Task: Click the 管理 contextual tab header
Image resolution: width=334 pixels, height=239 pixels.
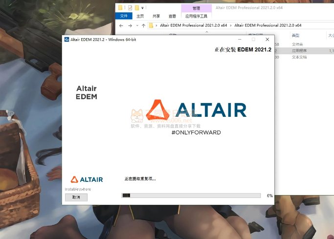Action: tap(196, 8)
